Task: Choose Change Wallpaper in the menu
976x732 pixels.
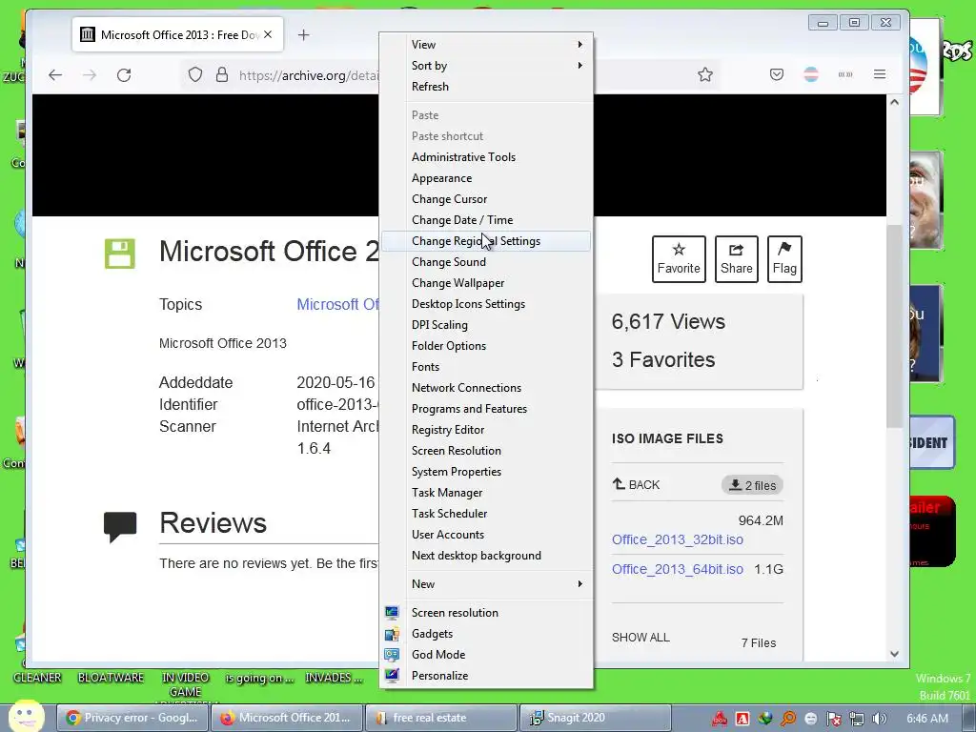Action: point(485,282)
